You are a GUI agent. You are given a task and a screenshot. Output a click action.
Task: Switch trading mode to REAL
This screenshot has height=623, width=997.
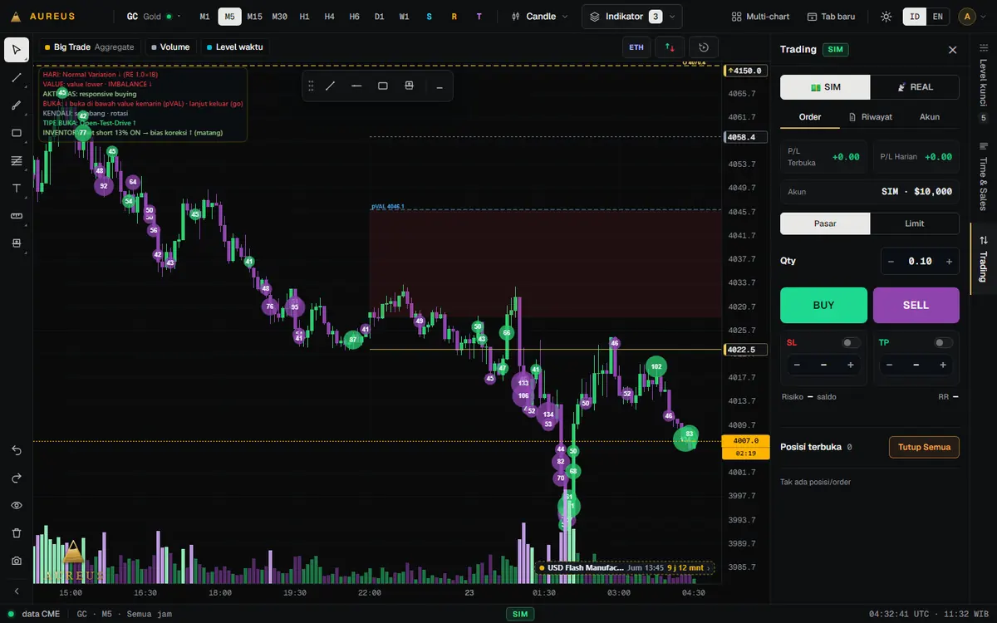coord(915,87)
